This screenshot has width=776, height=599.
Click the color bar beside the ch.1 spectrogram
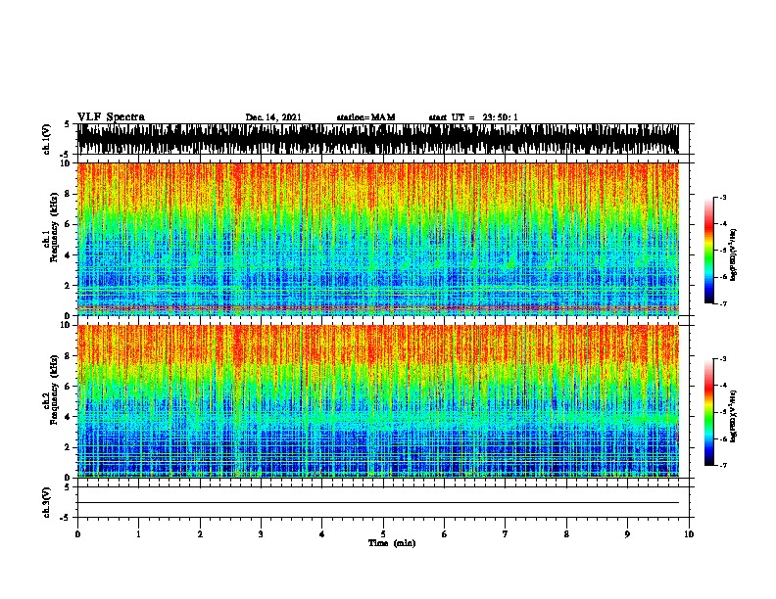(709, 251)
